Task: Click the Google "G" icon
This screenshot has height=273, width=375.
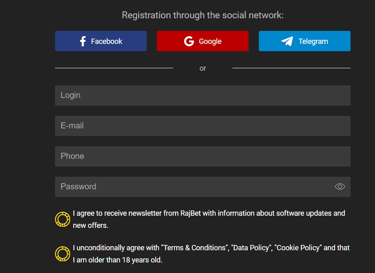Action: tap(188, 41)
